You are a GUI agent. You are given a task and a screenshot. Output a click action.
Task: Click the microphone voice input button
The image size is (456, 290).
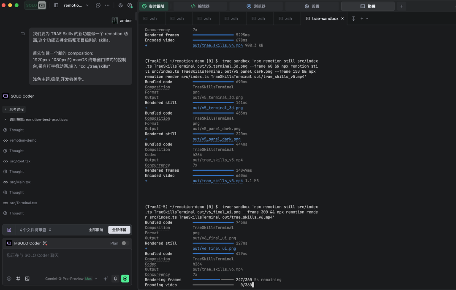115,279
